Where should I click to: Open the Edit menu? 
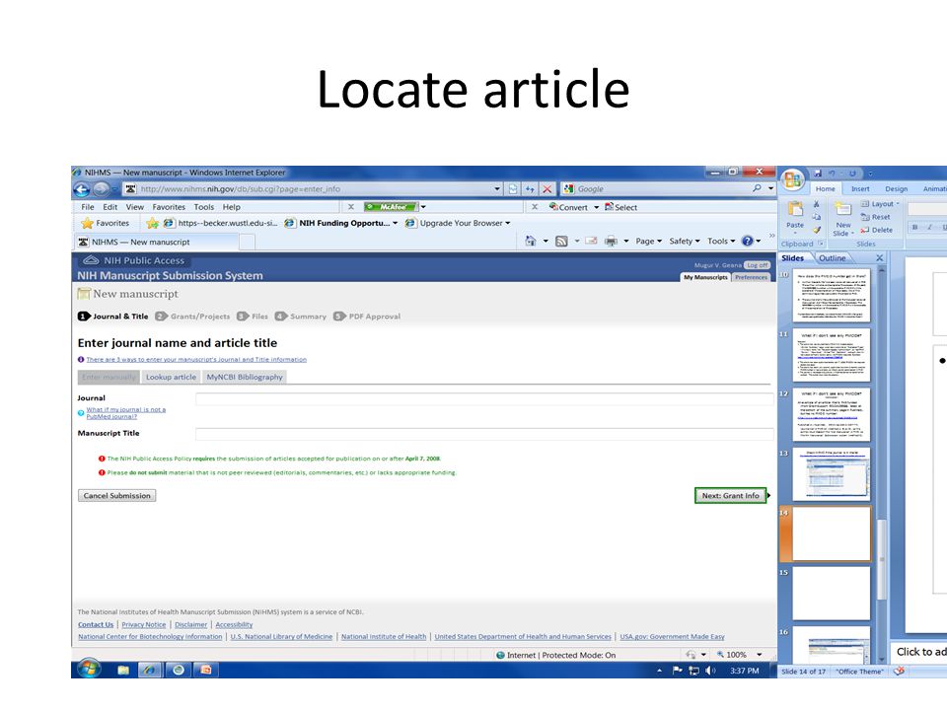[x=109, y=207]
